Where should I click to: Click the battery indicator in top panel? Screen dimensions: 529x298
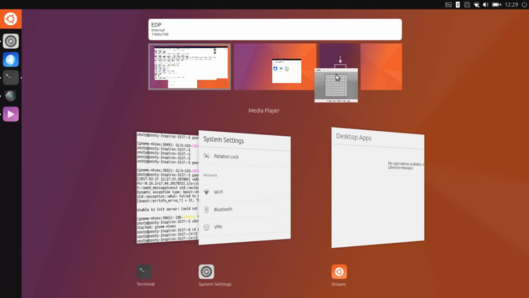click(x=496, y=4)
